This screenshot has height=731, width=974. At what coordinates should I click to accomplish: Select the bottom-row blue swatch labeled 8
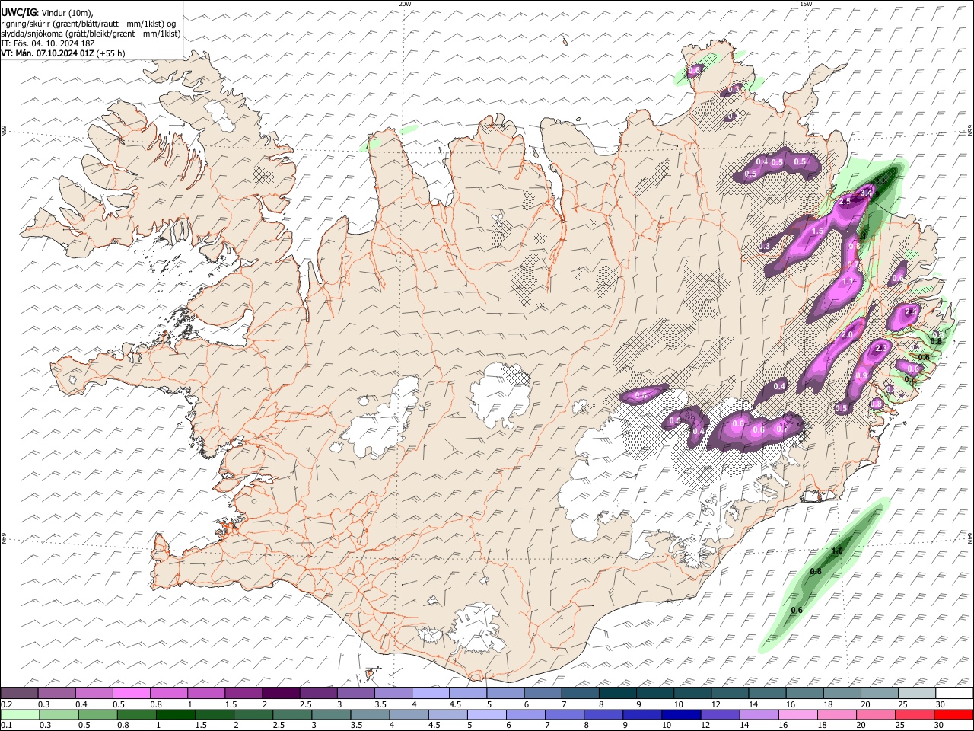point(604,715)
